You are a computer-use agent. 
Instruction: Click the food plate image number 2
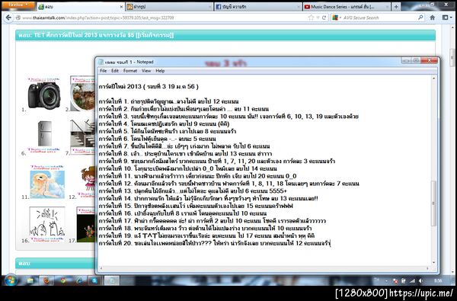(x=82, y=94)
